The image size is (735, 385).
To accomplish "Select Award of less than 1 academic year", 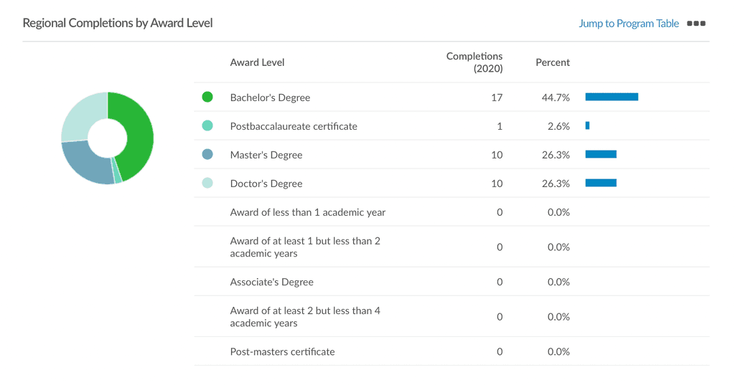I will [307, 212].
